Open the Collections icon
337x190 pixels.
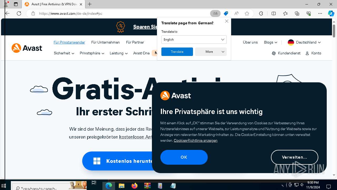click(x=297, y=13)
